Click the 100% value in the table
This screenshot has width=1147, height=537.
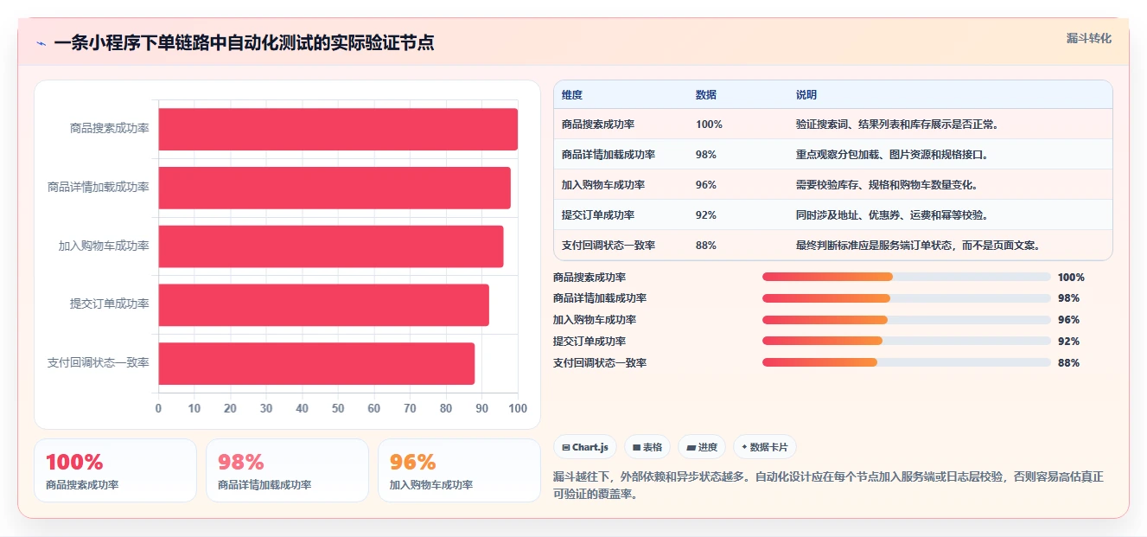709,125
